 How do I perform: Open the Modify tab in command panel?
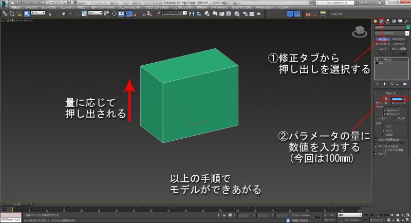pos(382,21)
